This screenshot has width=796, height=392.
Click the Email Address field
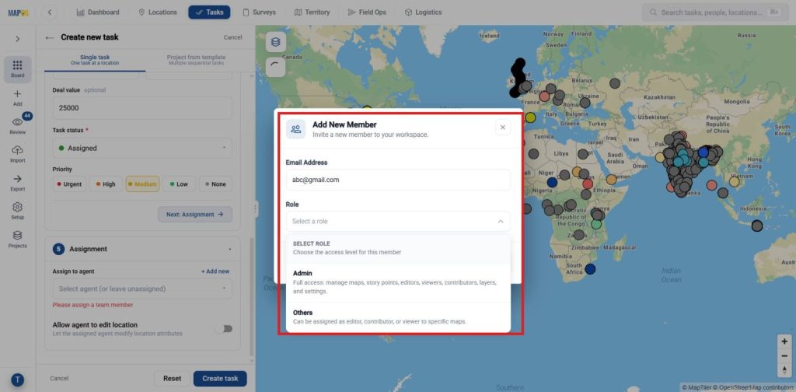[398, 180]
